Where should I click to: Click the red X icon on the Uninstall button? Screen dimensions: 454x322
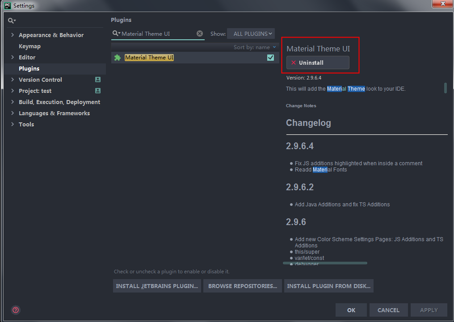point(294,63)
